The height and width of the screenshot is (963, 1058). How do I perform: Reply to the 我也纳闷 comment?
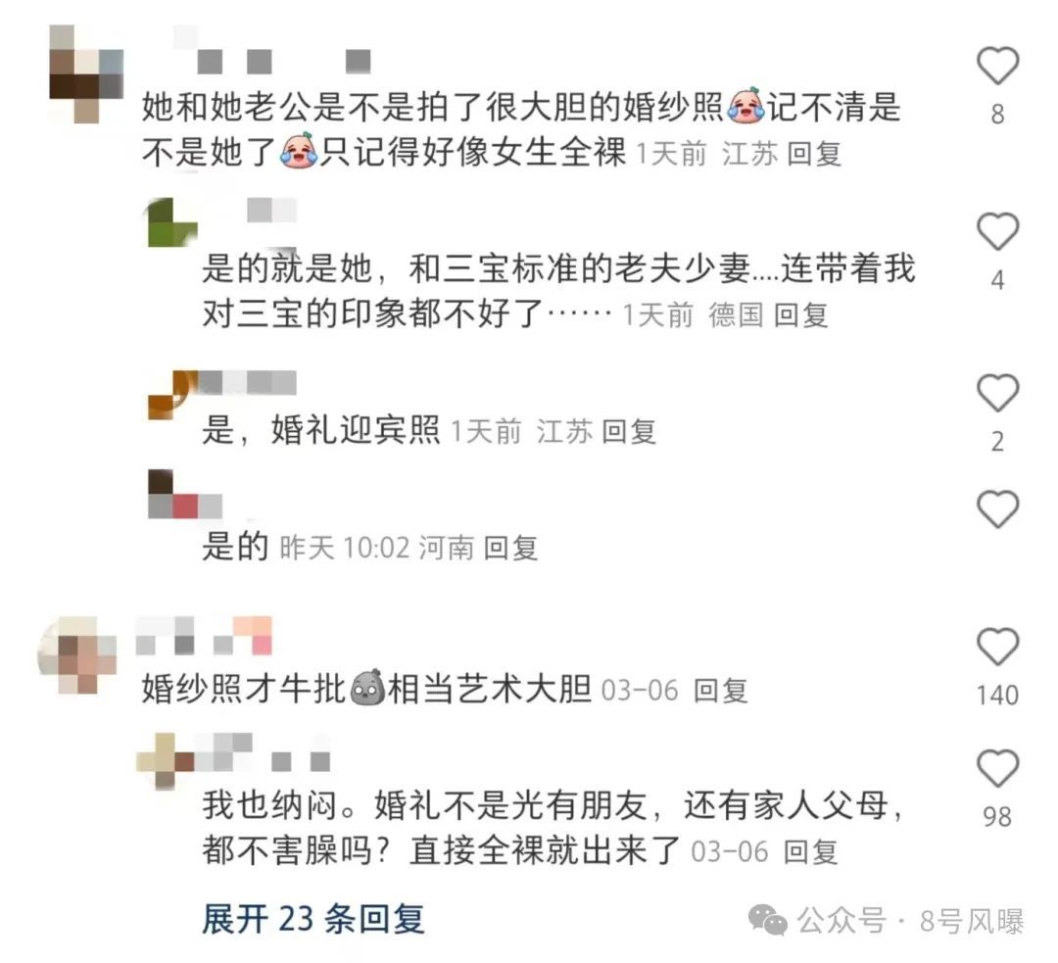point(811,852)
